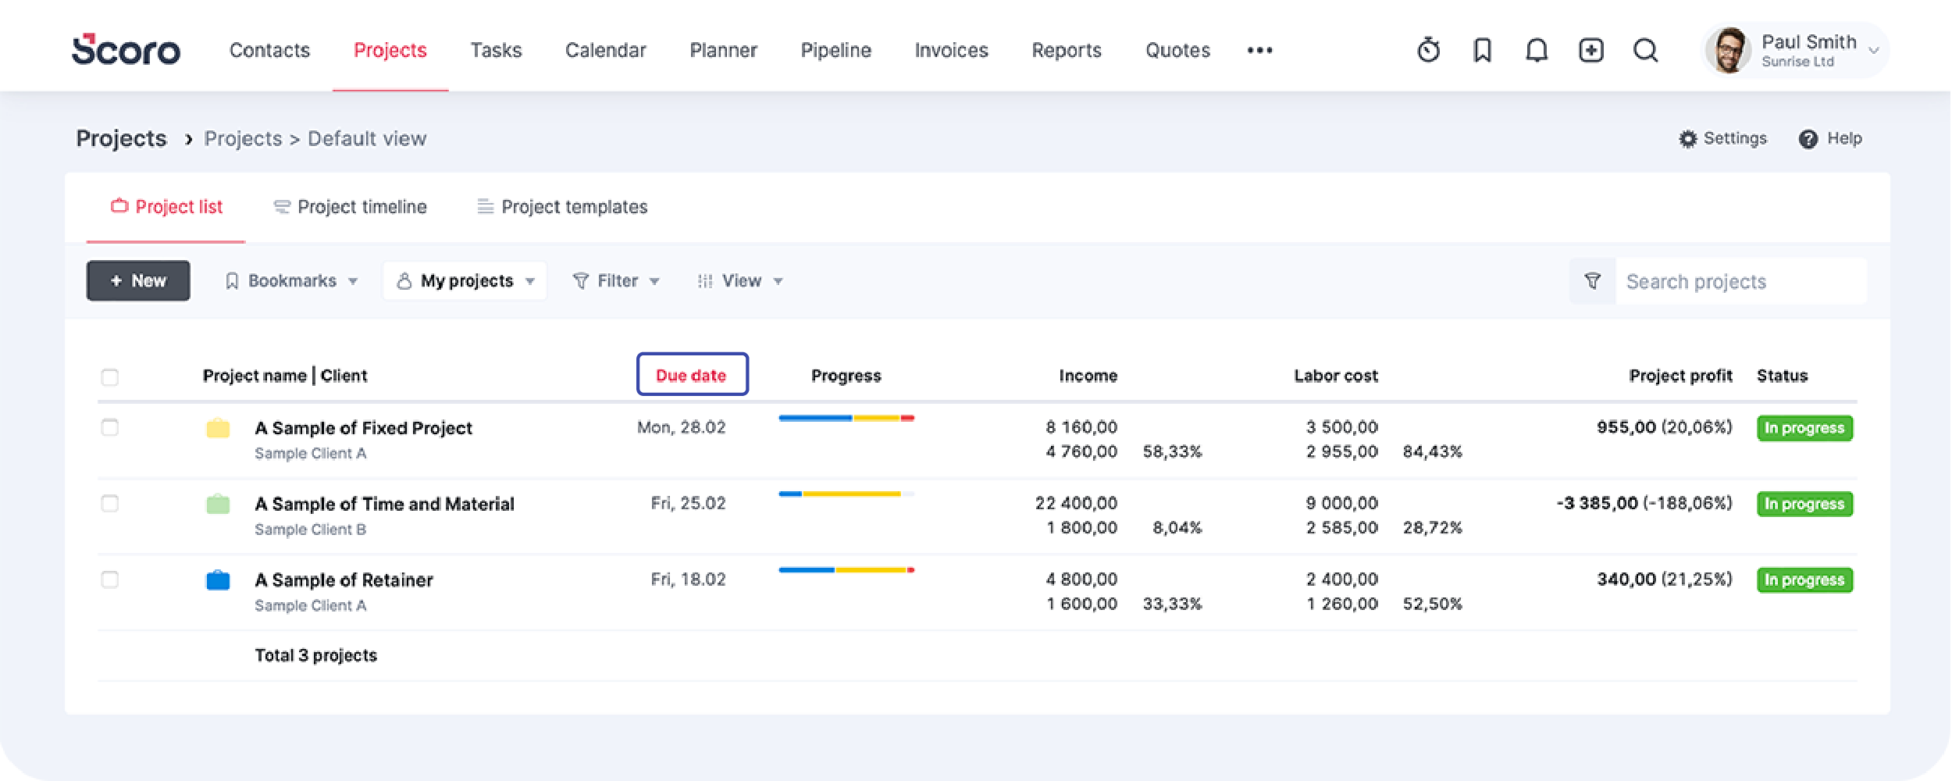Viewport: 1952px width, 781px height.
Task: Expand the Filter dropdown
Action: pos(616,280)
